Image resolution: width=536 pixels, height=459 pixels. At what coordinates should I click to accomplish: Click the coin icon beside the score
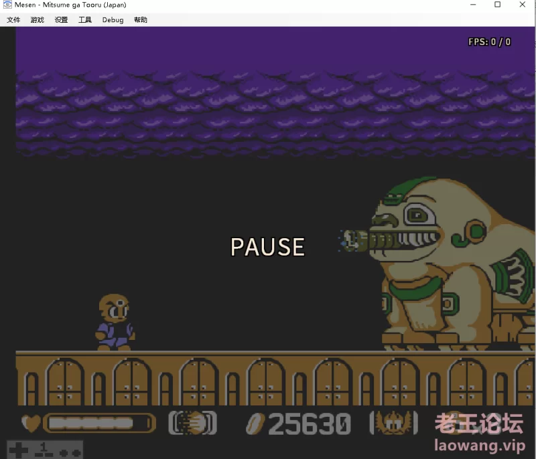255,424
